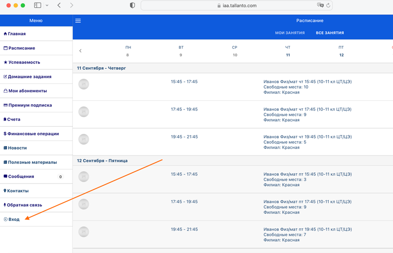Viewport: 393px width, 253px height.
Task: Expand the sidebar options dropdown chevron
Action: coord(47,5)
